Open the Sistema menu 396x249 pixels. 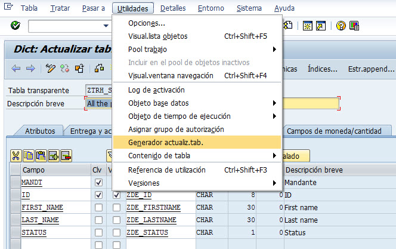pos(249,8)
